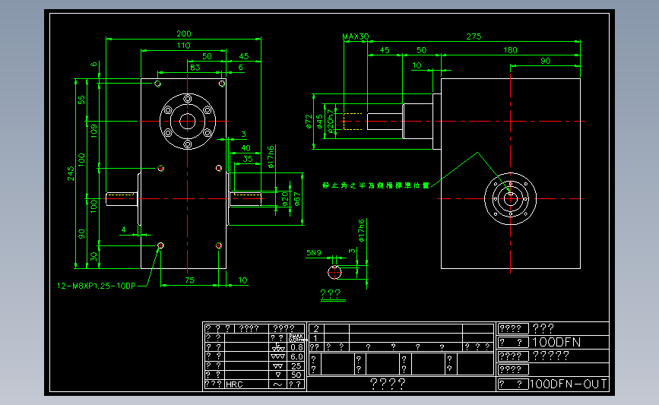Select the large ???? title at bottom center
Image resolution: width=659 pixels, height=405 pixels.
388,383
